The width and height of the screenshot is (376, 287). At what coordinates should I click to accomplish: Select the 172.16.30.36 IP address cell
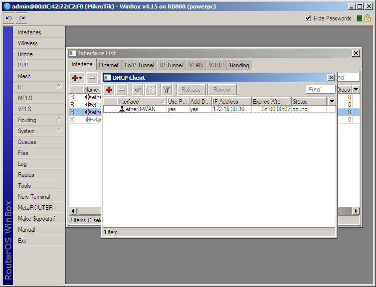pos(231,109)
